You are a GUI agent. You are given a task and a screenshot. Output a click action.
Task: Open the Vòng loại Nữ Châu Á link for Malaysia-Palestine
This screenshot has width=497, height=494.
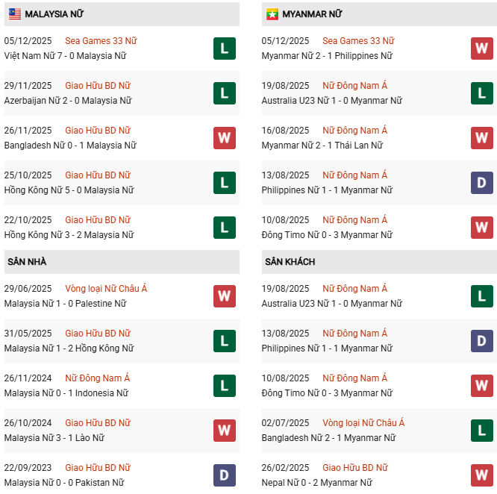point(106,289)
